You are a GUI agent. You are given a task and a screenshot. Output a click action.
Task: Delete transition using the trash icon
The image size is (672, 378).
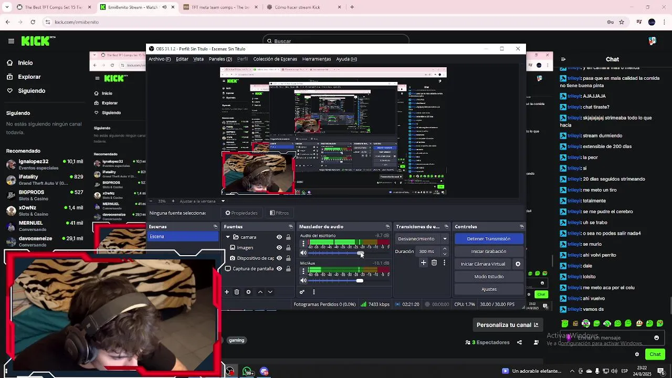point(434,262)
